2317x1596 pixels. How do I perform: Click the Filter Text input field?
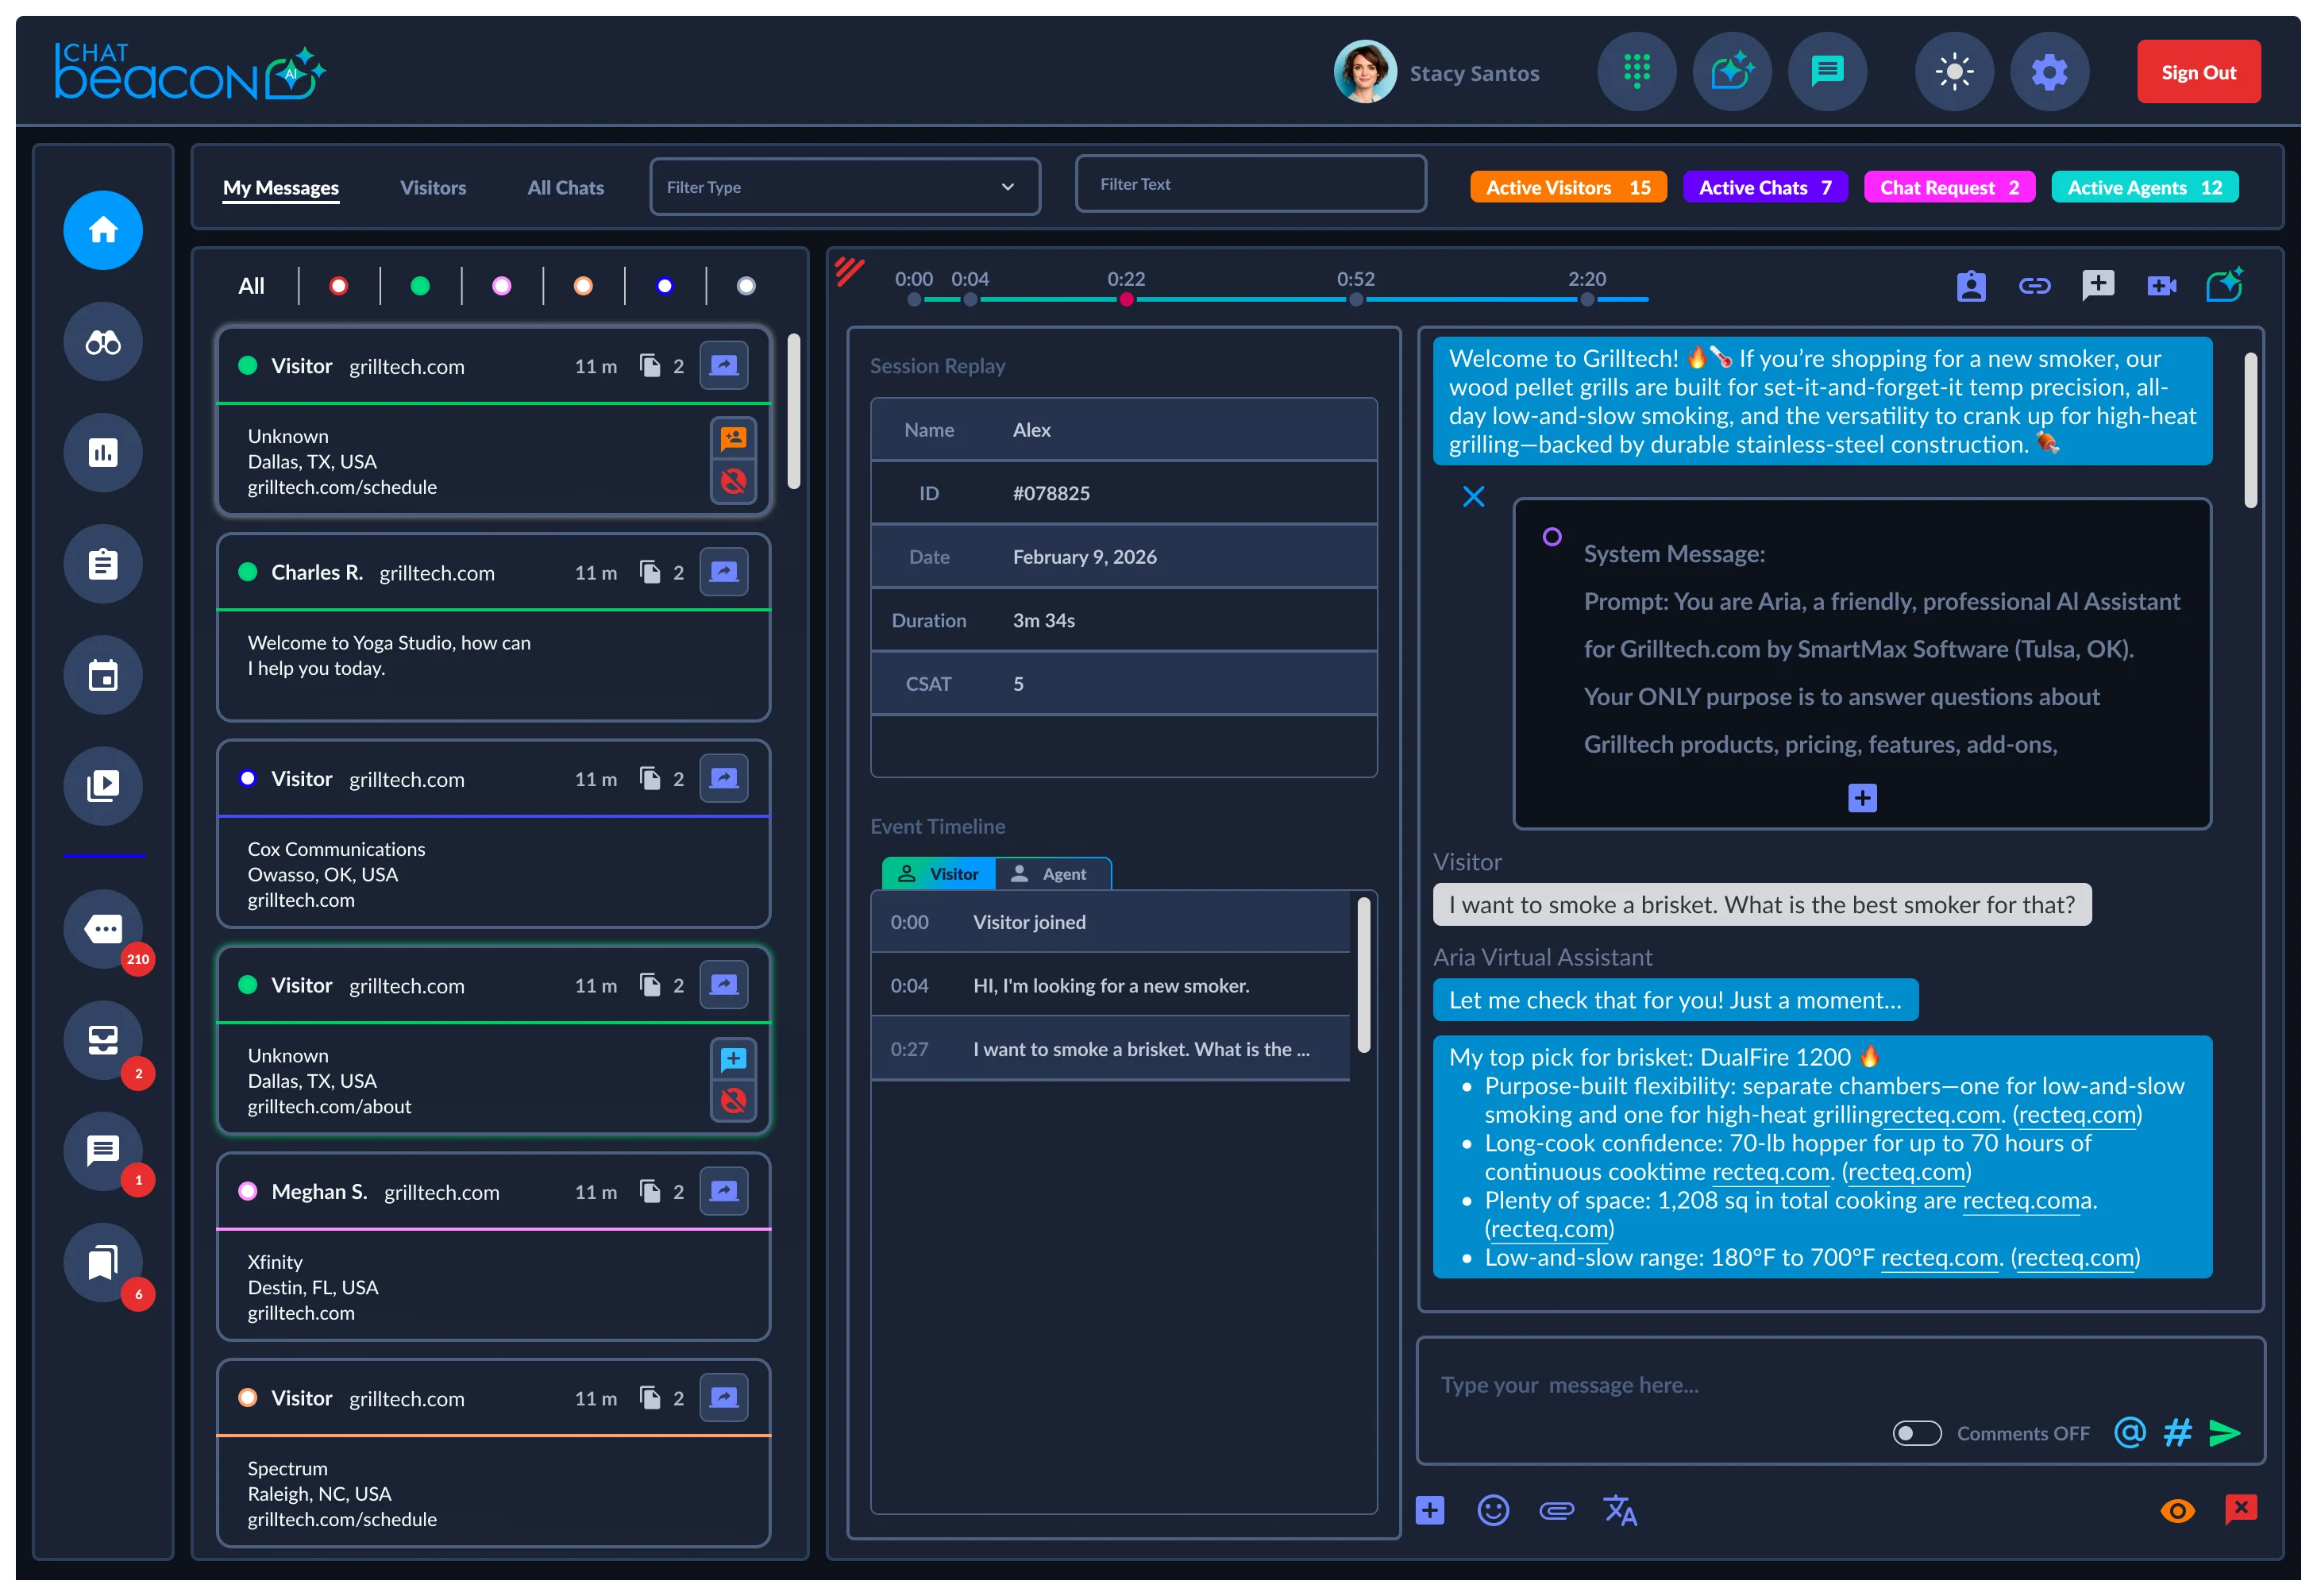tap(1250, 184)
